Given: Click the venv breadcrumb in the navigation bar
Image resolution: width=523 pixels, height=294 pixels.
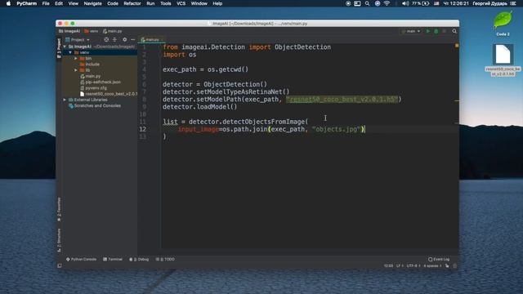Looking at the screenshot, I should 92,31.
